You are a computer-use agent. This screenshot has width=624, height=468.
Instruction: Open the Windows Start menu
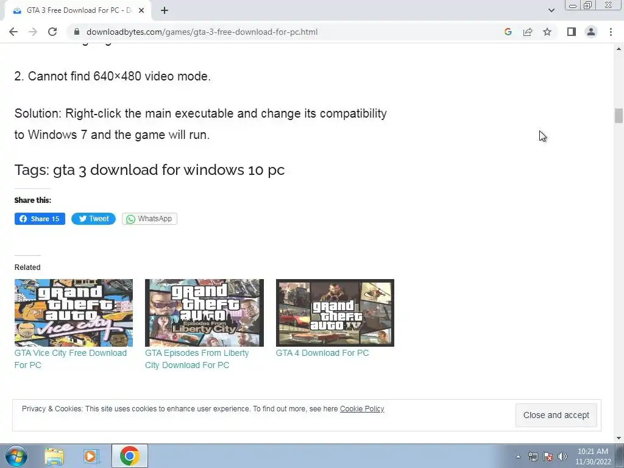[x=16, y=456]
